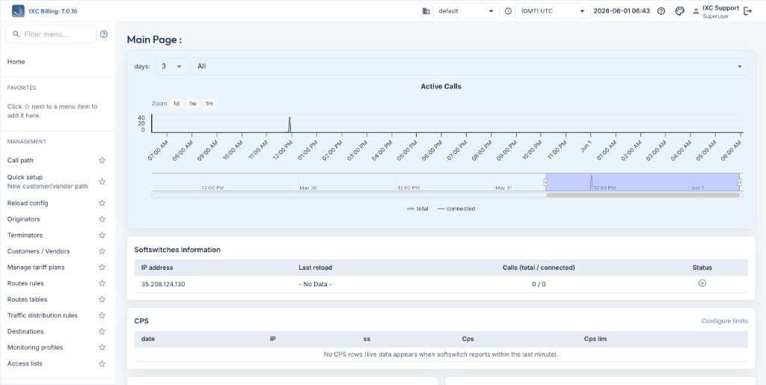Image resolution: width=766 pixels, height=385 pixels.
Task: Click the building icon beside default selector
Action: point(426,10)
